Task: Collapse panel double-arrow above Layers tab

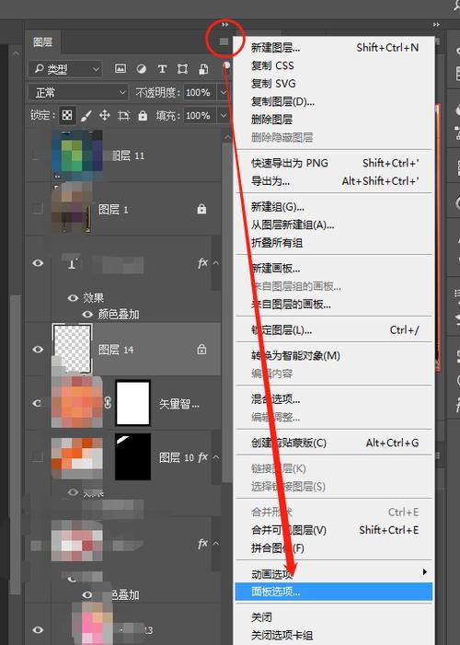Action: click(x=224, y=25)
